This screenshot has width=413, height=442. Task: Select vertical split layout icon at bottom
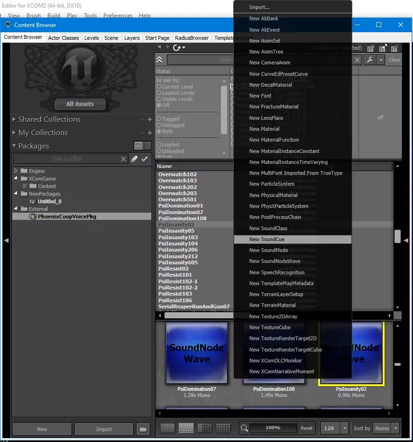click(204, 428)
